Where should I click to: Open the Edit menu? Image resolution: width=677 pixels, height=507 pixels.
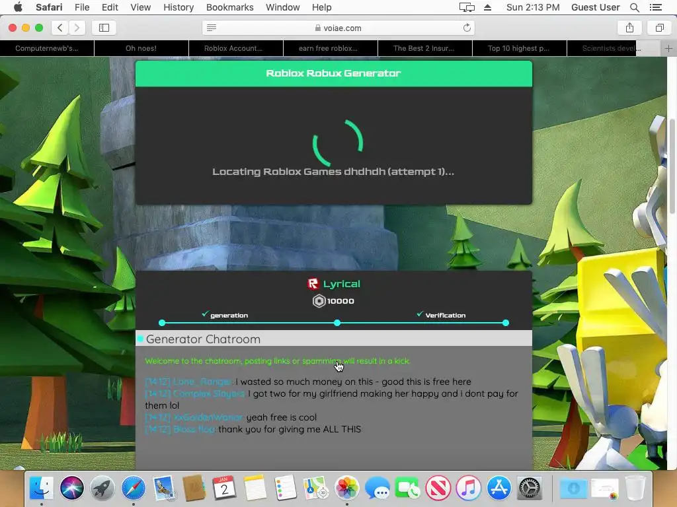click(110, 7)
